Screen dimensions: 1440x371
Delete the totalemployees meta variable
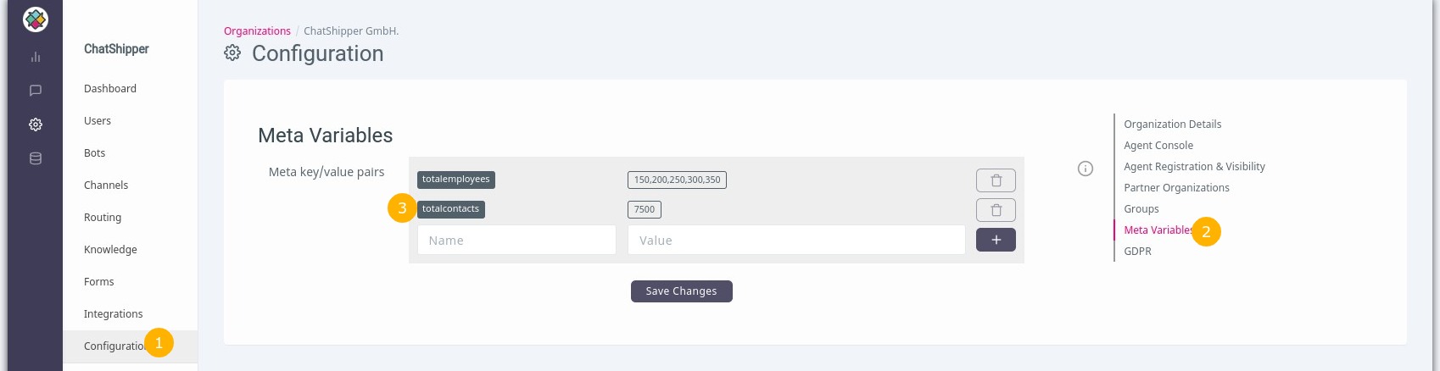pos(996,180)
